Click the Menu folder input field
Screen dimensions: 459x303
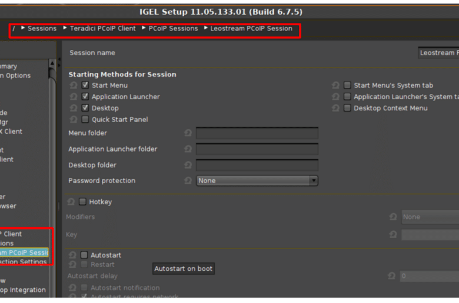(257, 133)
